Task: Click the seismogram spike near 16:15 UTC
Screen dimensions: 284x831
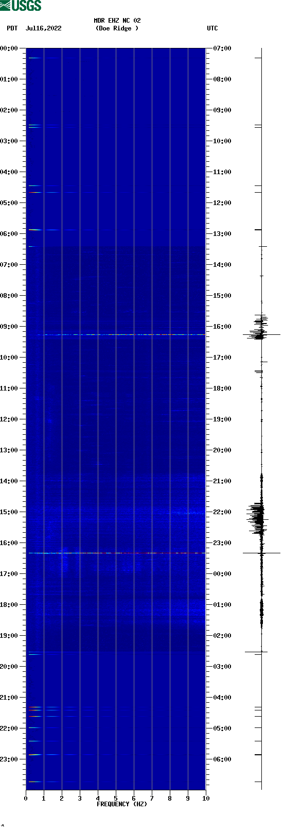Action: (x=261, y=335)
